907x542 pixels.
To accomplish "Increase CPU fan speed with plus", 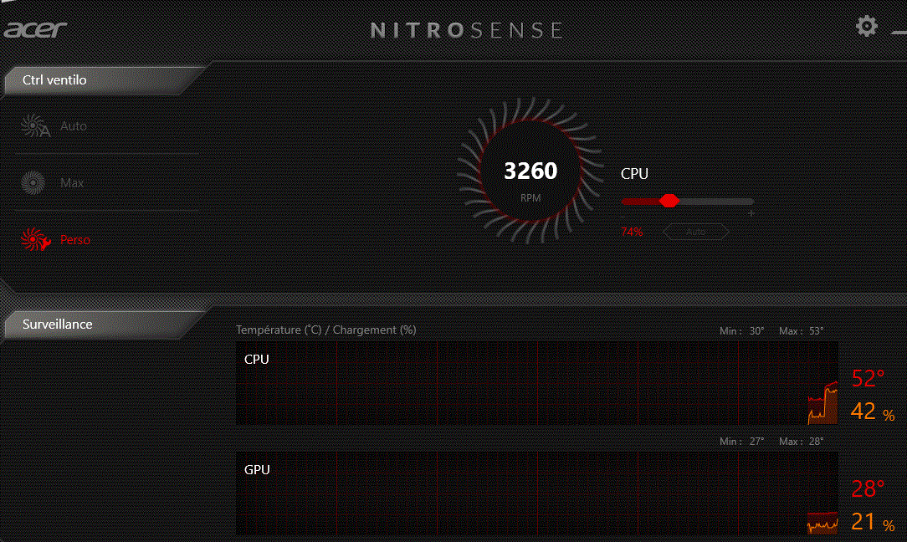I will [x=751, y=213].
